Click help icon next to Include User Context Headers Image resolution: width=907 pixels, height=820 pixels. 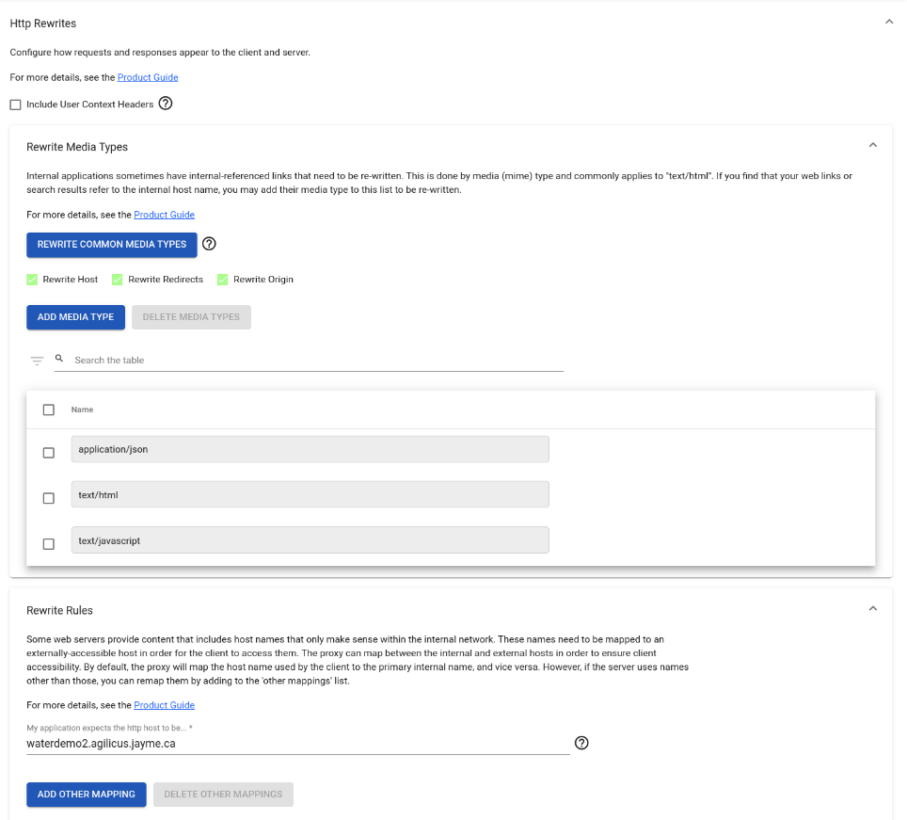point(166,104)
